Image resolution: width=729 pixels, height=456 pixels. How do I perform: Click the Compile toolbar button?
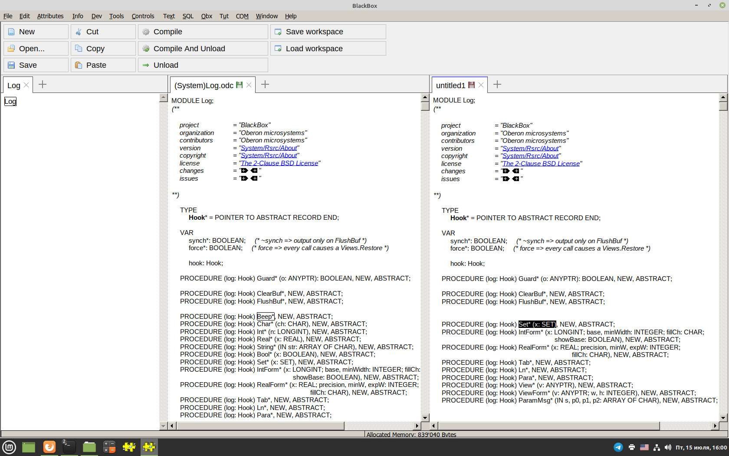(x=203, y=32)
